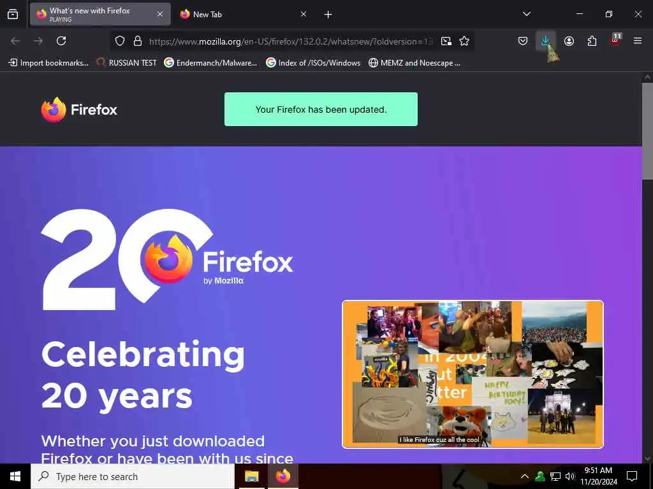Viewport: 653px width, 489px height.
Task: Play the Firefox 20 years collage video
Action: (x=473, y=374)
